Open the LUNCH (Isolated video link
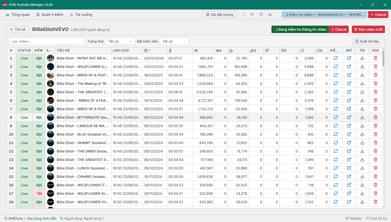 [x=349, y=168]
